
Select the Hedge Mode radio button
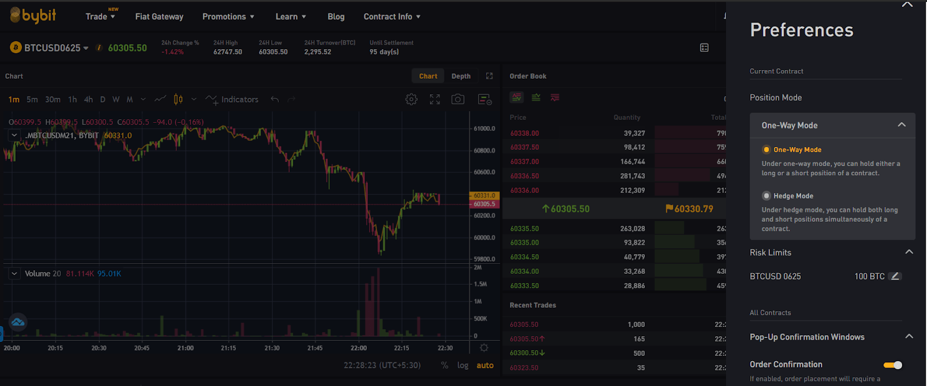coord(767,196)
